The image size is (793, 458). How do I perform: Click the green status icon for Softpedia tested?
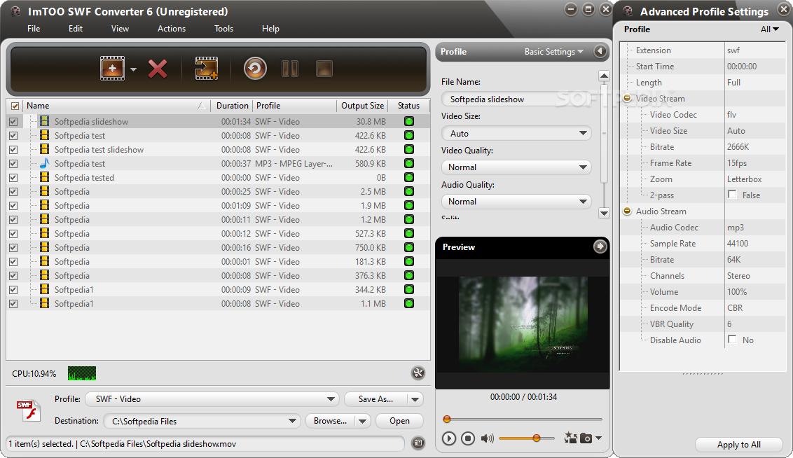(x=408, y=177)
